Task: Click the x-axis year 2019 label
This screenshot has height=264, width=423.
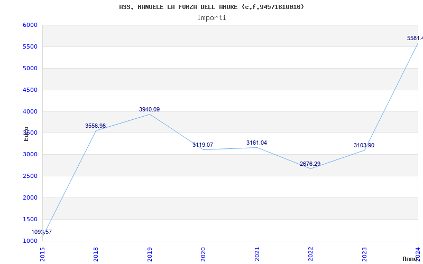Action: point(150,254)
